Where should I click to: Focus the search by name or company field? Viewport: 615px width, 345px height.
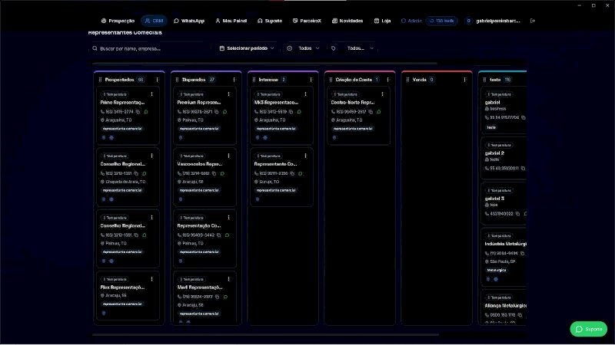151,48
